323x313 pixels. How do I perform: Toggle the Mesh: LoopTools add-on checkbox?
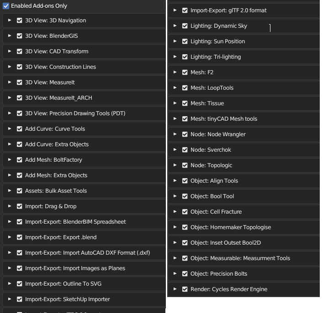pyautogui.click(x=185, y=88)
